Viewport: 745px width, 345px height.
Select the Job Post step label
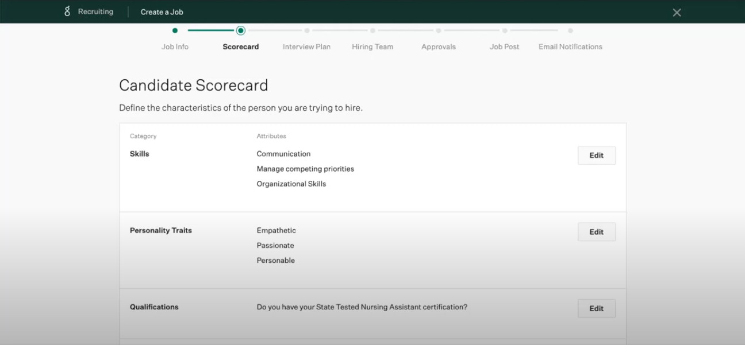coord(504,47)
